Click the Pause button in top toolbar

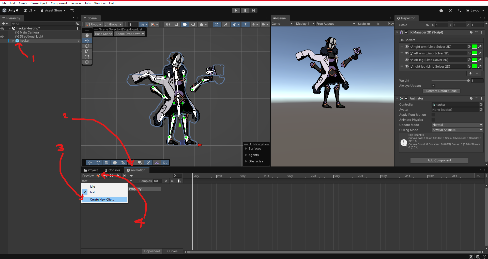pyautogui.click(x=245, y=10)
